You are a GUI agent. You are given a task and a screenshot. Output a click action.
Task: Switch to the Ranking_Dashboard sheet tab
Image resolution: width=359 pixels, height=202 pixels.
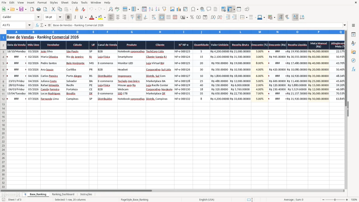(63, 194)
